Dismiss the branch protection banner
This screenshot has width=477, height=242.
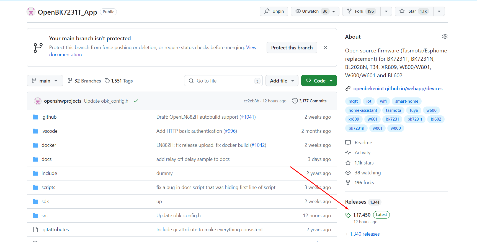(326, 47)
